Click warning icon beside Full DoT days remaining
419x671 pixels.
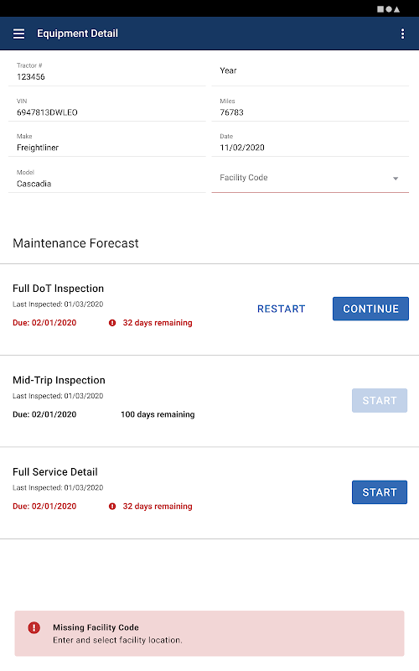112,323
